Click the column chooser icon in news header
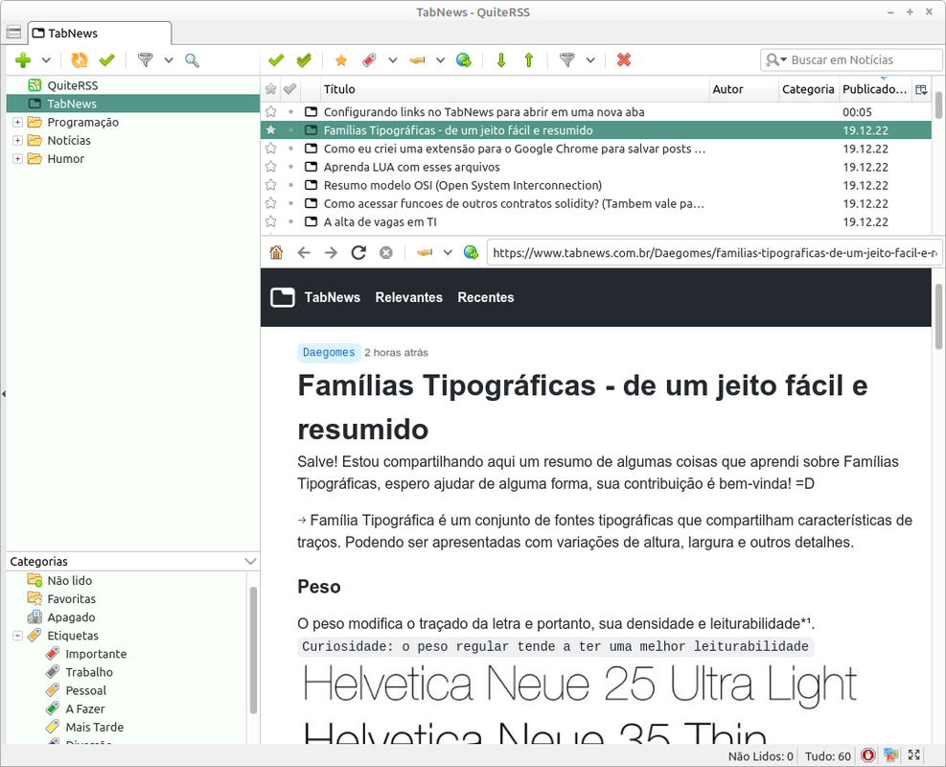Viewport: 946px width, 767px height. (921, 89)
